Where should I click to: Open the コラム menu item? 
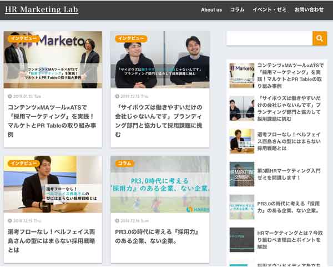coord(237,10)
